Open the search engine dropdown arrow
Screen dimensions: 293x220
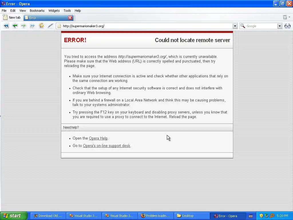pos(280,26)
